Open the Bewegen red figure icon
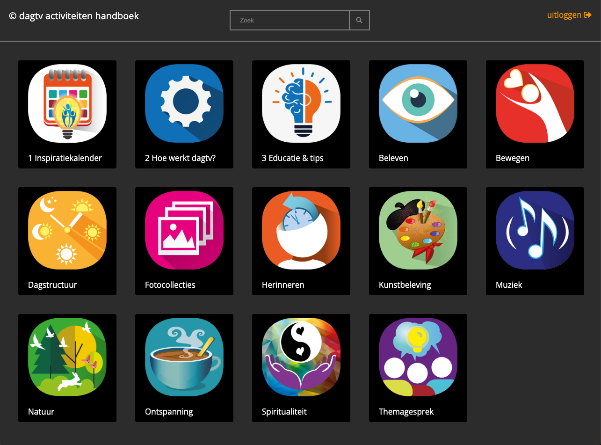This screenshot has height=445, width=601. [535, 103]
